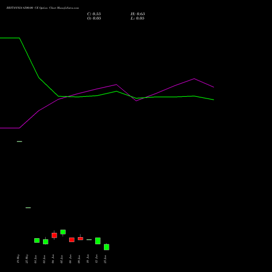Click the '01 Jun' date axis label
Viewport: 272px width, 272px height.
(35, 259)
